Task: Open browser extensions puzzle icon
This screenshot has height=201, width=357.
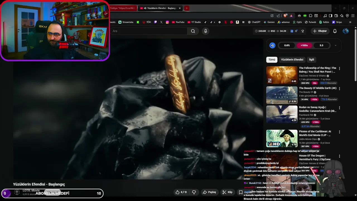Action: tap(310, 16)
